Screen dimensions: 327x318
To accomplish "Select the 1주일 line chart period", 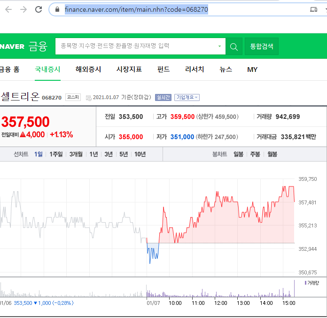I will tap(56, 155).
